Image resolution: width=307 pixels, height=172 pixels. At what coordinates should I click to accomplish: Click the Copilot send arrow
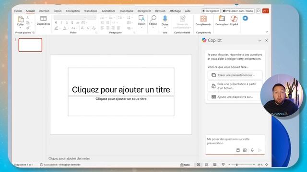(x=260, y=150)
